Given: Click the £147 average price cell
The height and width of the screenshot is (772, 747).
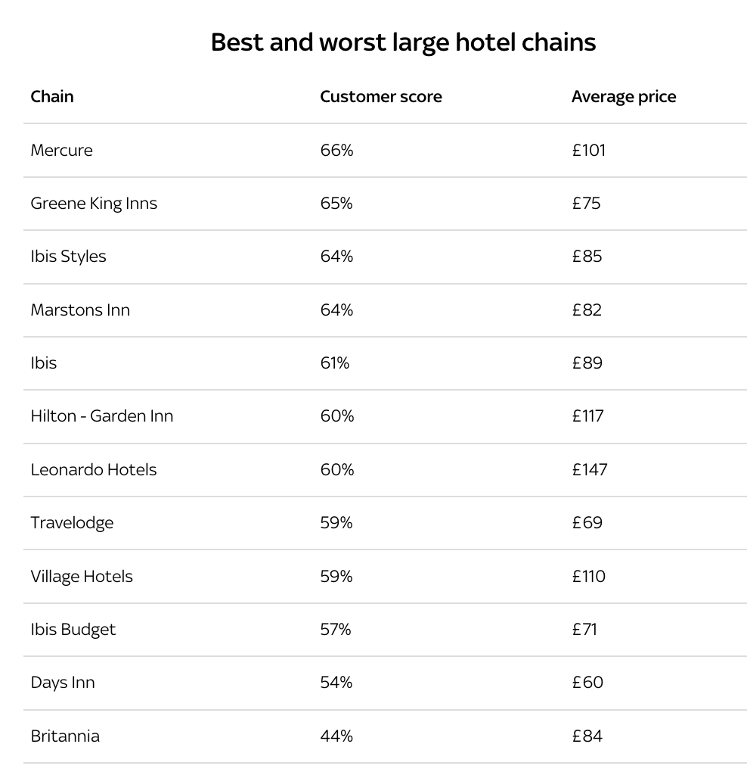Looking at the screenshot, I should pyautogui.click(x=589, y=470).
